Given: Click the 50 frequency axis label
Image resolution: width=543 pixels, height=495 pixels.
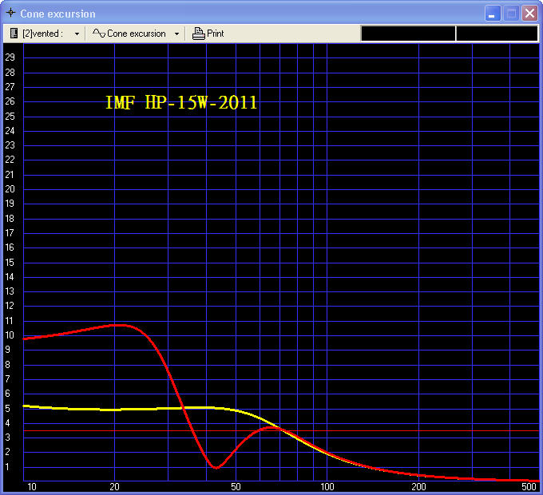Looking at the screenshot, I should [236, 487].
